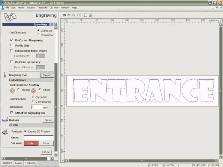Click the blank page view icon
The height and width of the screenshot is (167, 223).
click(86, 15)
